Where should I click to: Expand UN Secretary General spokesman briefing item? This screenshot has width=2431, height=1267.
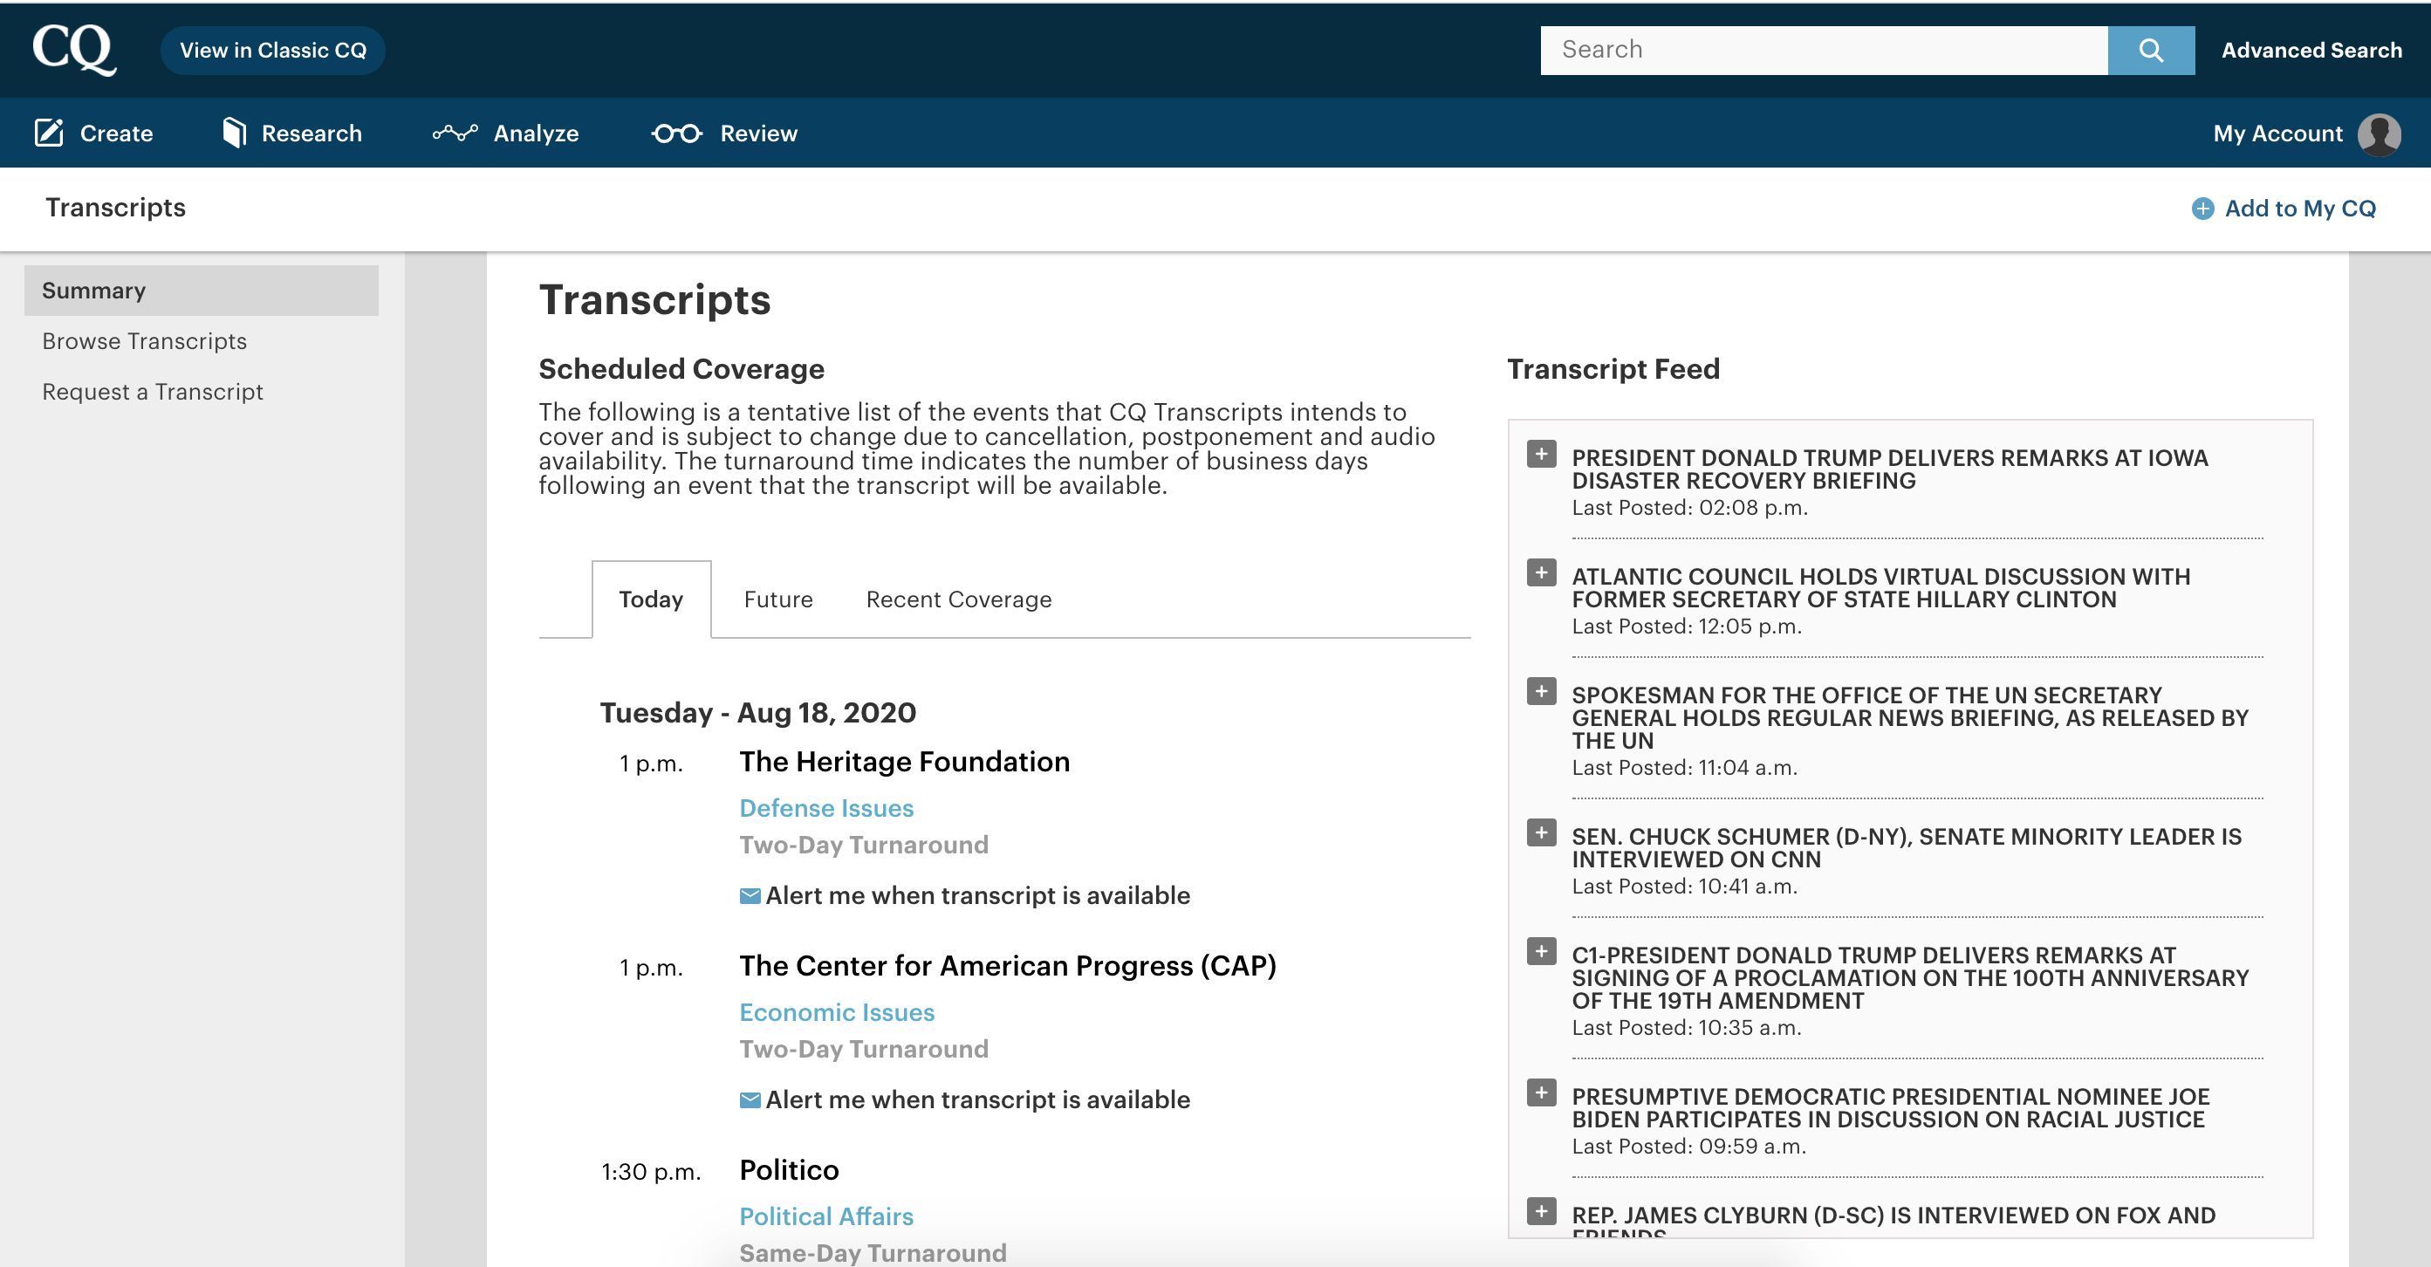coord(1541,691)
